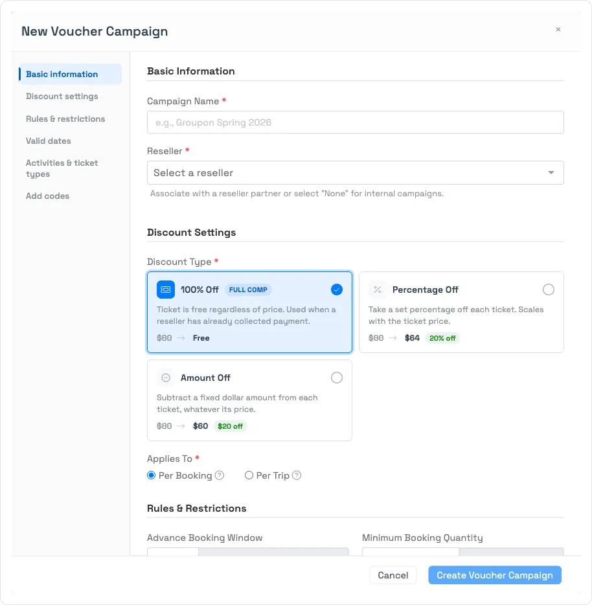Select the Per Booking radio button

click(x=152, y=475)
